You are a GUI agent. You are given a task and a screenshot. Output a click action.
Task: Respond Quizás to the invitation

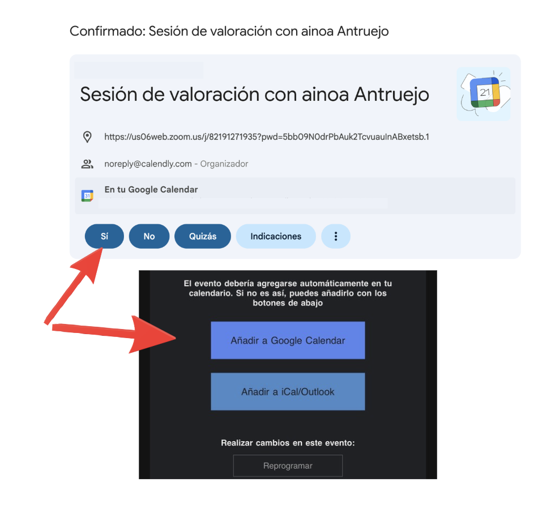pyautogui.click(x=202, y=236)
